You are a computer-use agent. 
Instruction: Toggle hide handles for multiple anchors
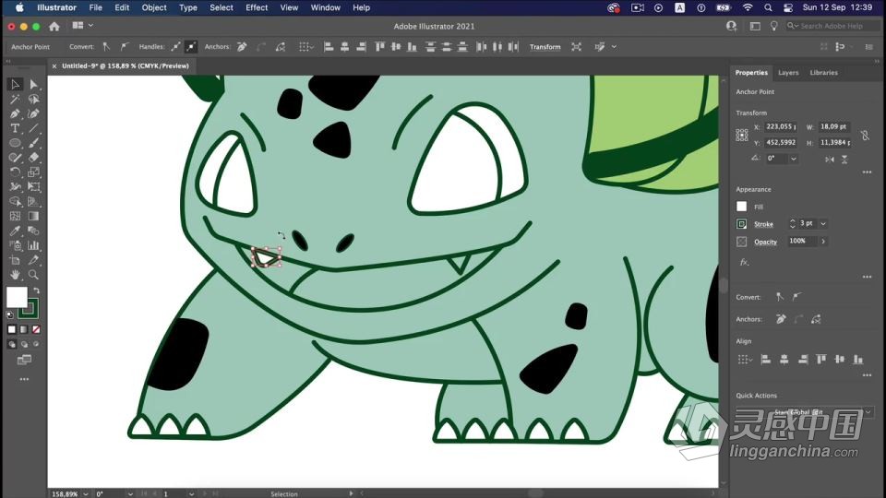[191, 47]
